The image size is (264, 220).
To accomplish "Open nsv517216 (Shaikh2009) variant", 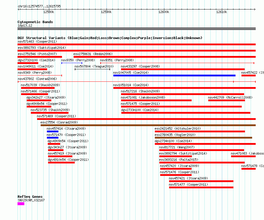I will pyautogui.click(x=140, y=91).
